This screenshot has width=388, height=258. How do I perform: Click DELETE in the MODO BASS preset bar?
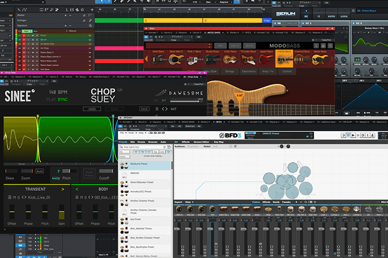(x=250, y=46)
